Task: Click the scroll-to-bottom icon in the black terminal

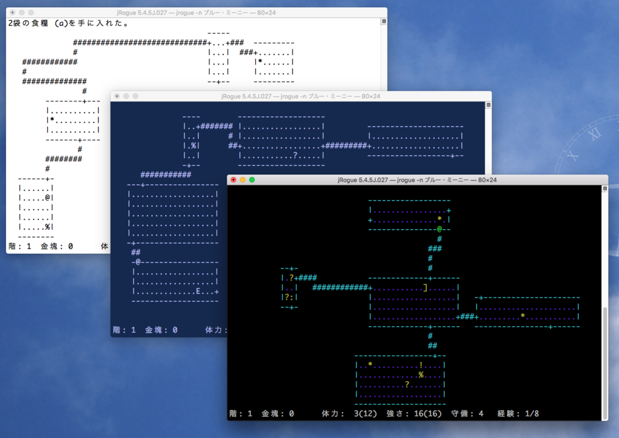Action: pyautogui.click(x=604, y=188)
